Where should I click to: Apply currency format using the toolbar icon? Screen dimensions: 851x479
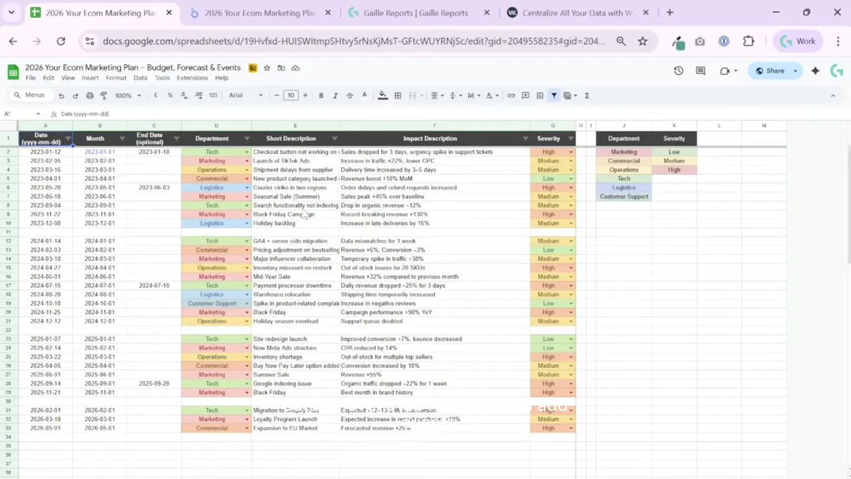155,95
